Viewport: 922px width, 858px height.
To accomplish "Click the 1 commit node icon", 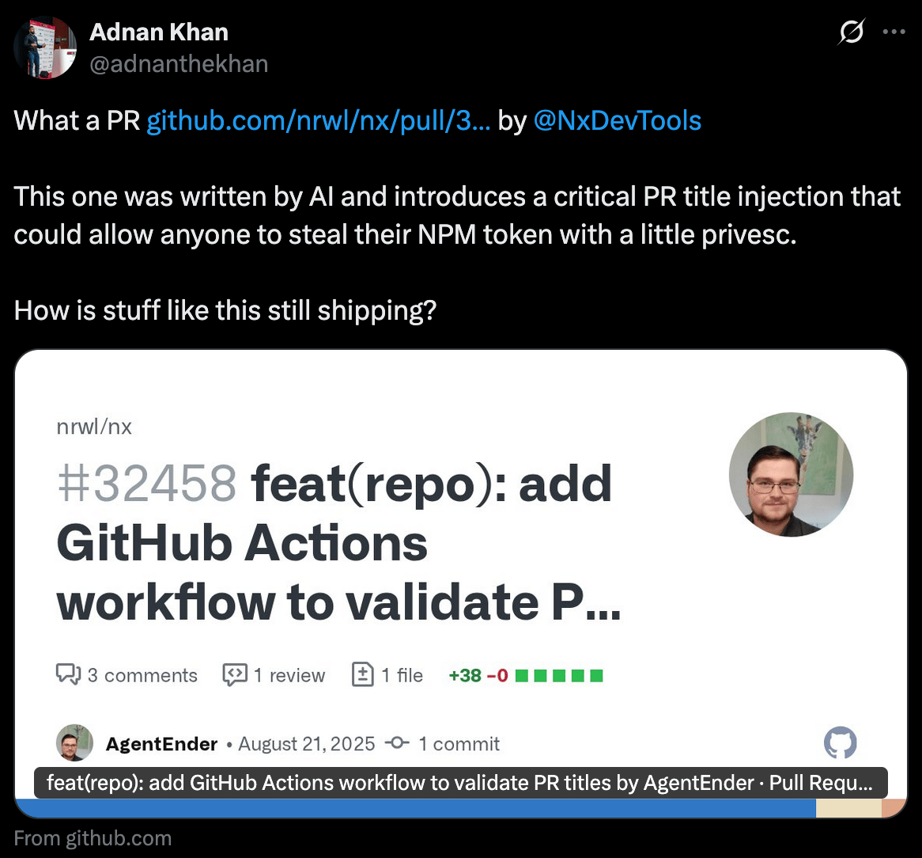I will click(397, 742).
